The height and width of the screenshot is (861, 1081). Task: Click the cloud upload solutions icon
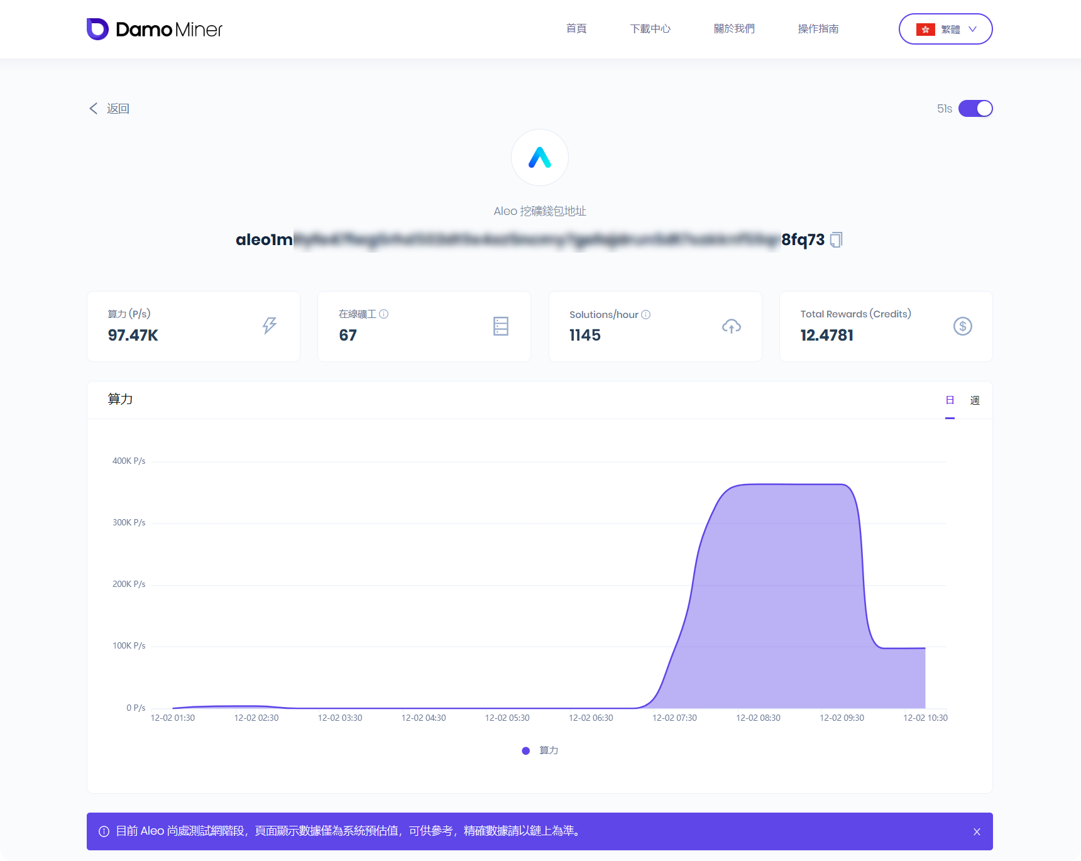(731, 326)
